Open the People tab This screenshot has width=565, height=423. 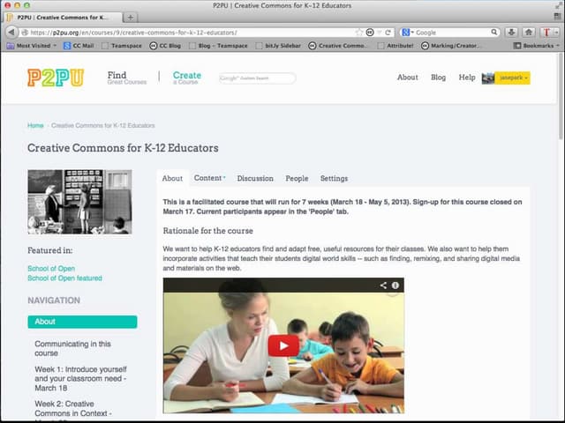(297, 178)
